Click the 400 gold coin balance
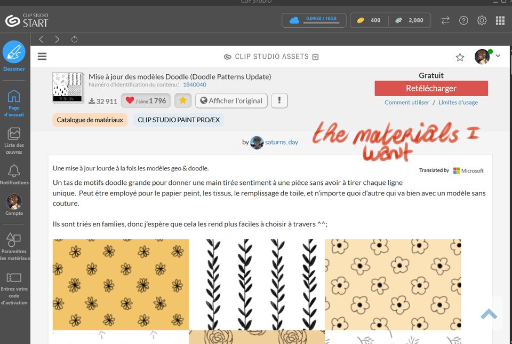Image resolution: width=512 pixels, height=344 pixels. tap(369, 20)
